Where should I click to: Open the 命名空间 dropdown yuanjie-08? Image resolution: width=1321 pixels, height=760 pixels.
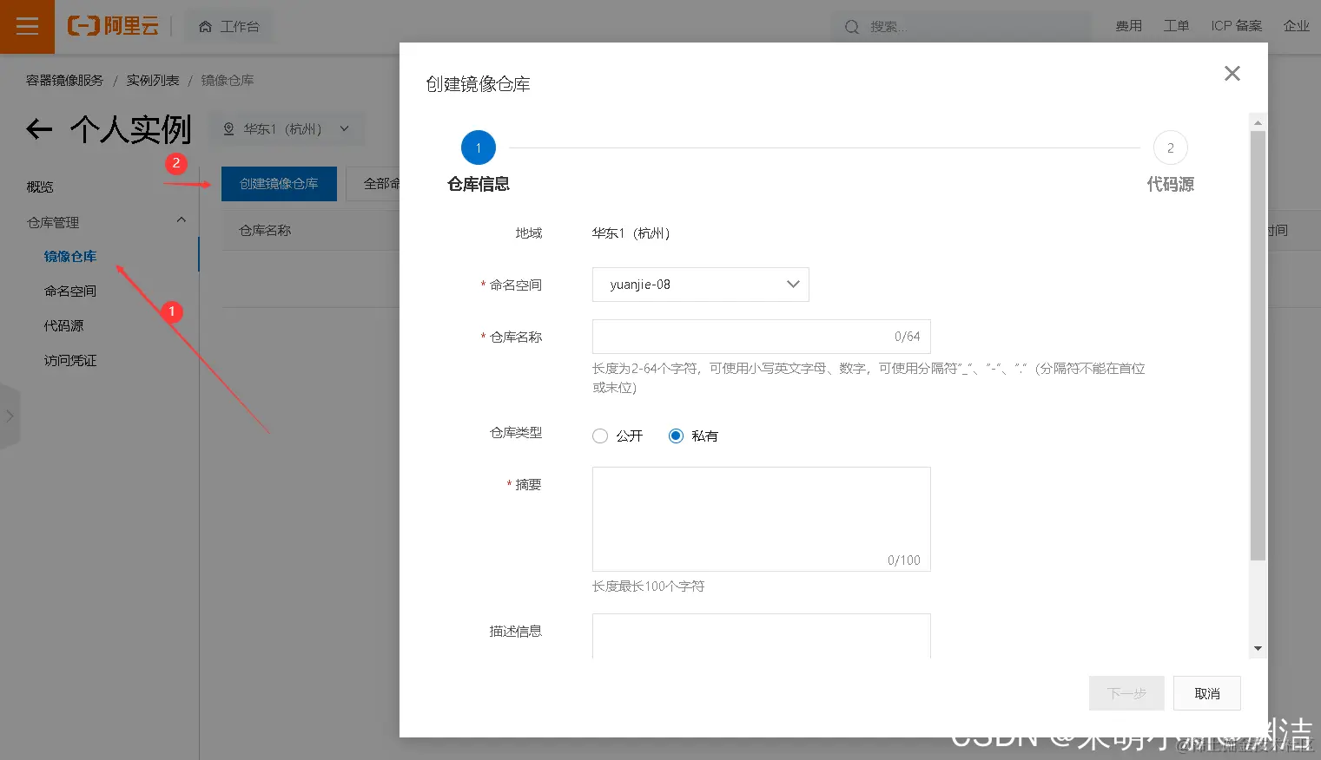[700, 285]
